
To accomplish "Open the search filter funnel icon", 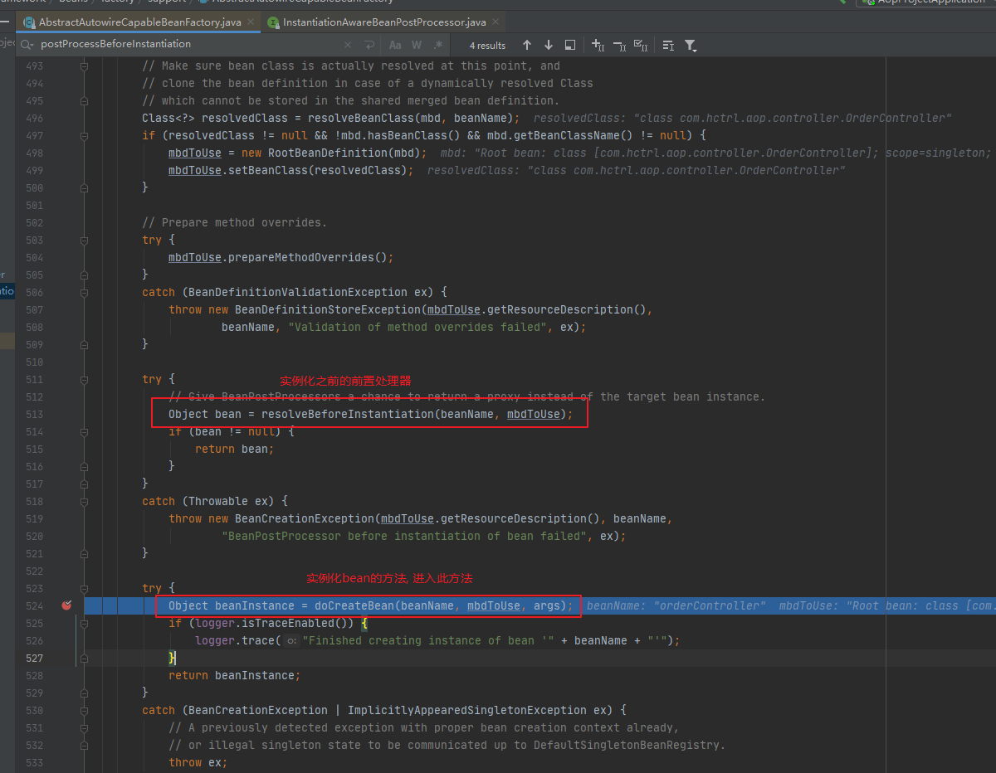I will coord(690,46).
